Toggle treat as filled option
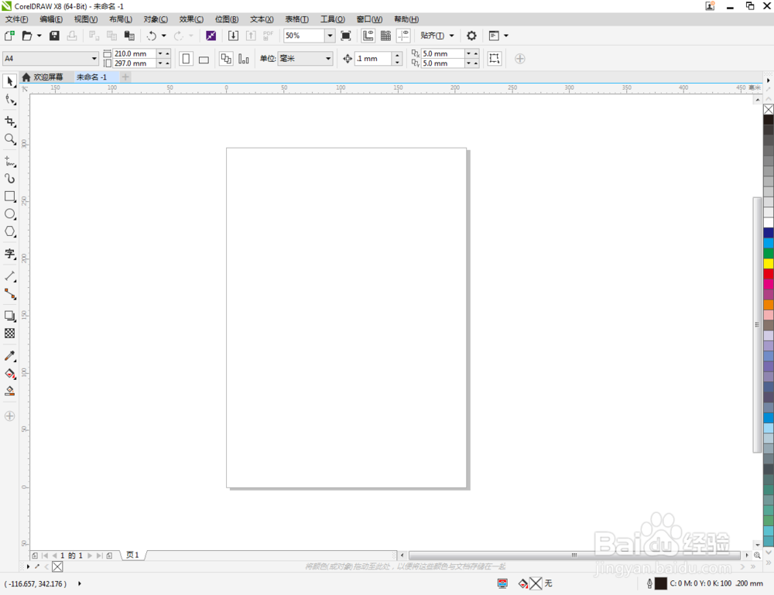 click(x=494, y=58)
